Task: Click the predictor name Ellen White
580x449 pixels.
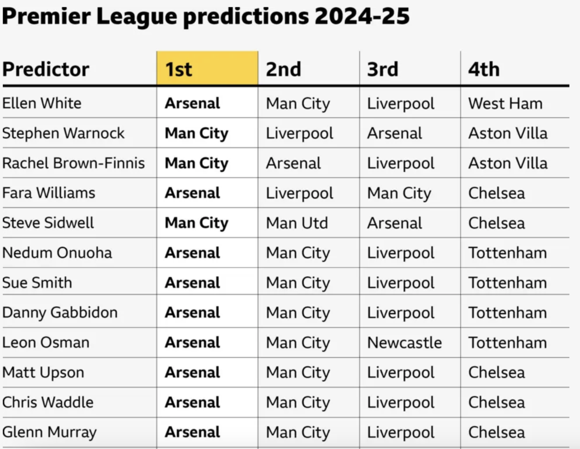Action: 42,103
